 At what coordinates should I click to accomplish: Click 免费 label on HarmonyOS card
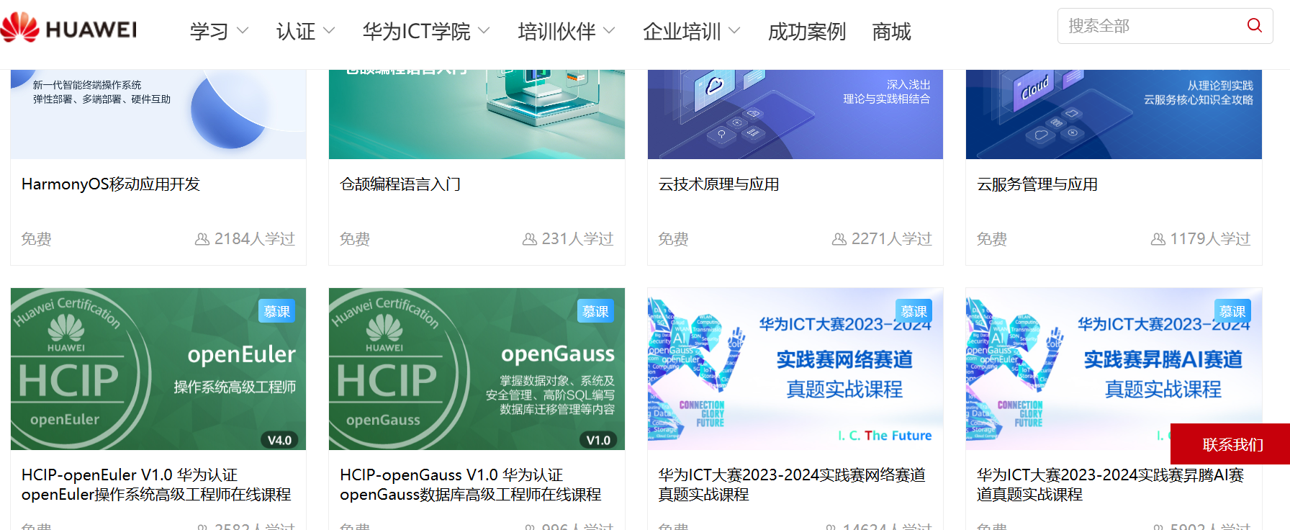click(37, 239)
